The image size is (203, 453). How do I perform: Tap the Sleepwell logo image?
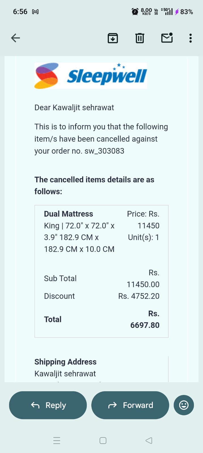[x=91, y=76]
